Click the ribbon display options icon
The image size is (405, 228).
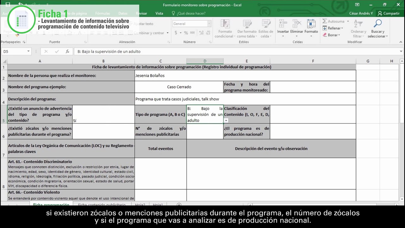click(x=357, y=4)
